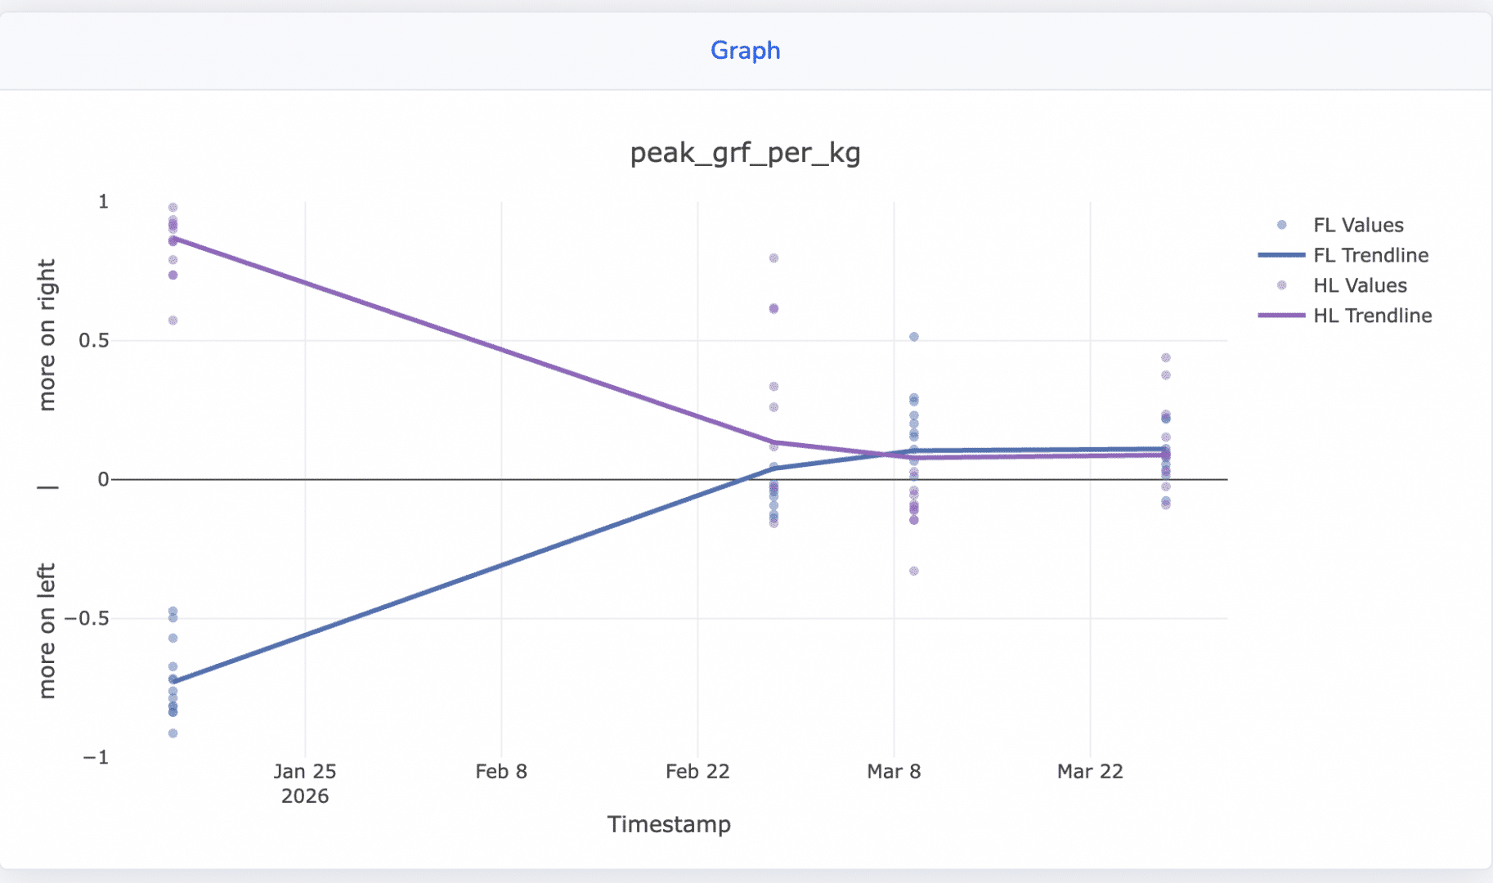Click the Mar 8 x-axis tick label

894,772
